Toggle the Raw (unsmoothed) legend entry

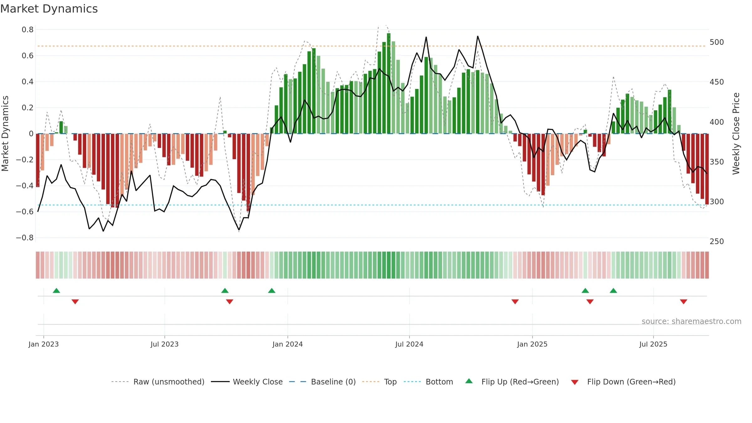click(x=158, y=382)
